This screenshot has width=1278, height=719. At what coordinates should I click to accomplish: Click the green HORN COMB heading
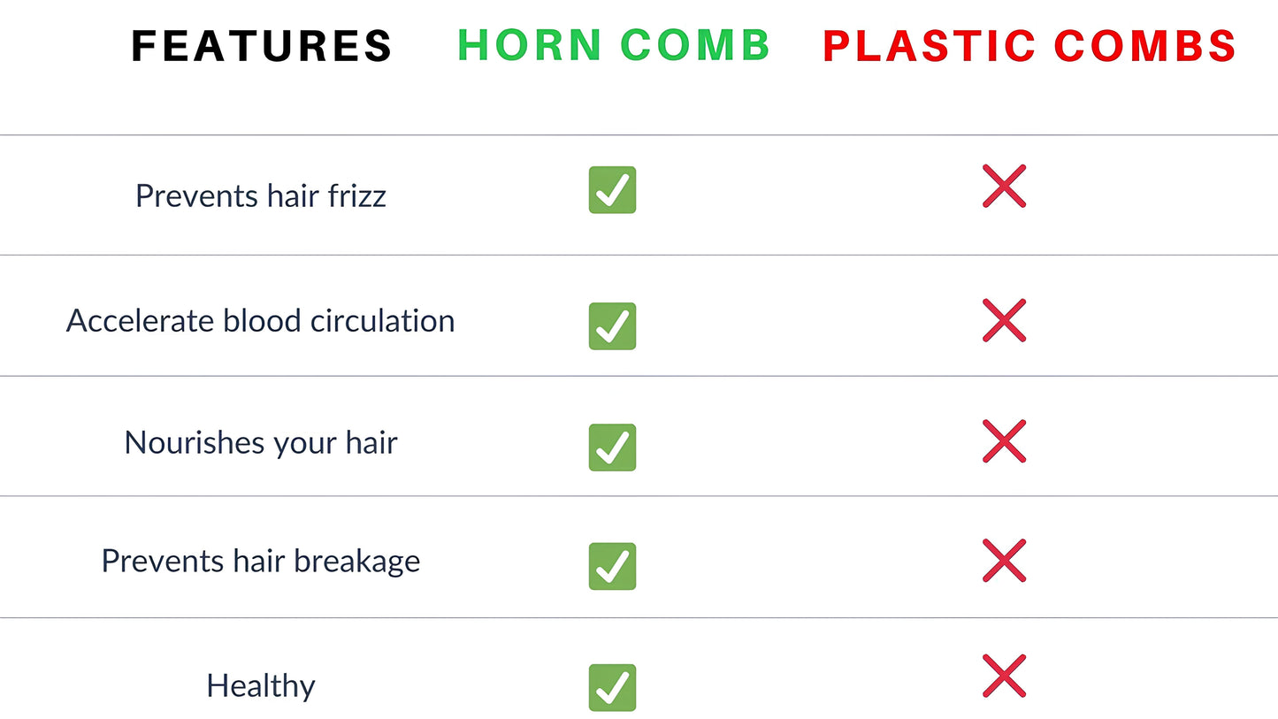point(614,45)
